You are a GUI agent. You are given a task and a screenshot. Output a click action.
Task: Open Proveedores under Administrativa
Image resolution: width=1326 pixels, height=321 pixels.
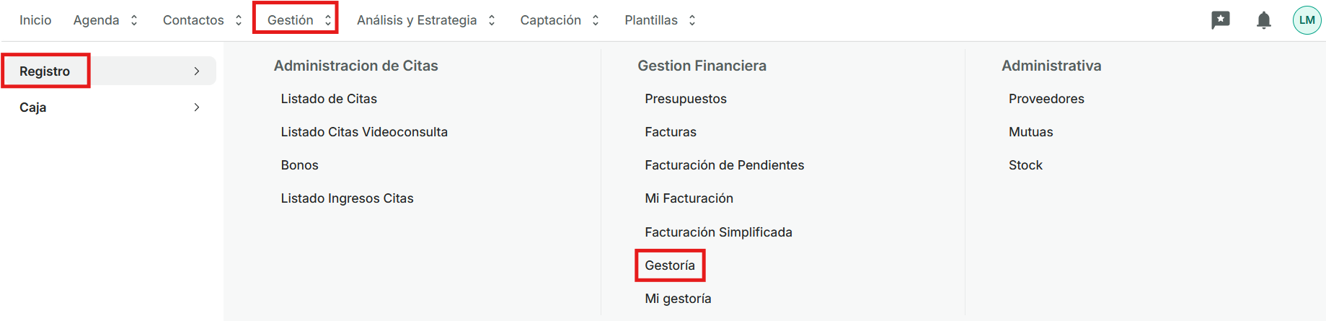[x=1046, y=99]
